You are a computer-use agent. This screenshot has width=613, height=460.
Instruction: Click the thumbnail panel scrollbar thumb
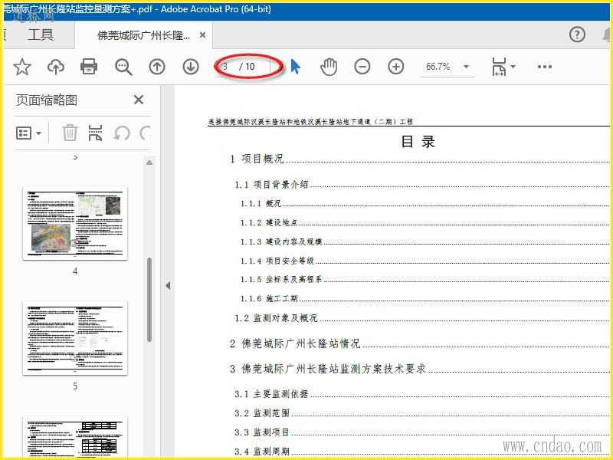click(x=149, y=300)
